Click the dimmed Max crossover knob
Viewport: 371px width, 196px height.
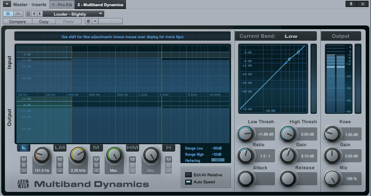point(151,155)
